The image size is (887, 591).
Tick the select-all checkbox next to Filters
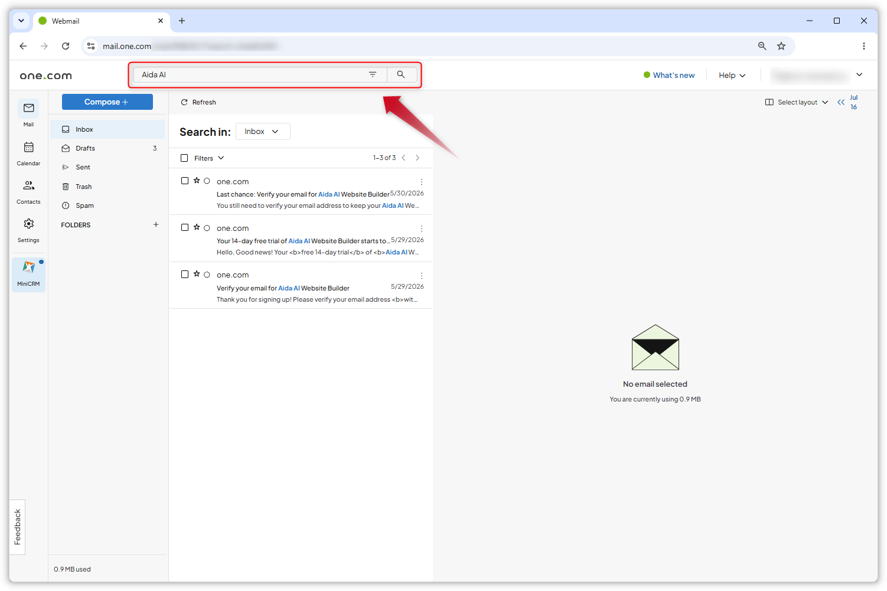tap(184, 158)
